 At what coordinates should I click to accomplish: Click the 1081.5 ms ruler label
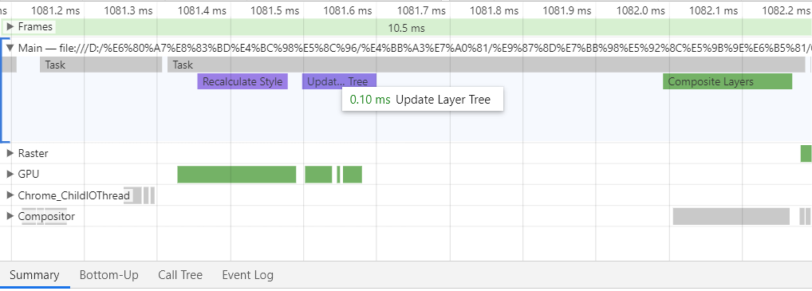[275, 10]
